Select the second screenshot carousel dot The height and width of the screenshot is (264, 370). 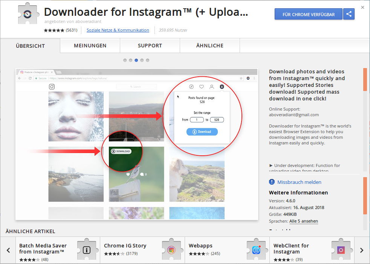(x=130, y=60)
